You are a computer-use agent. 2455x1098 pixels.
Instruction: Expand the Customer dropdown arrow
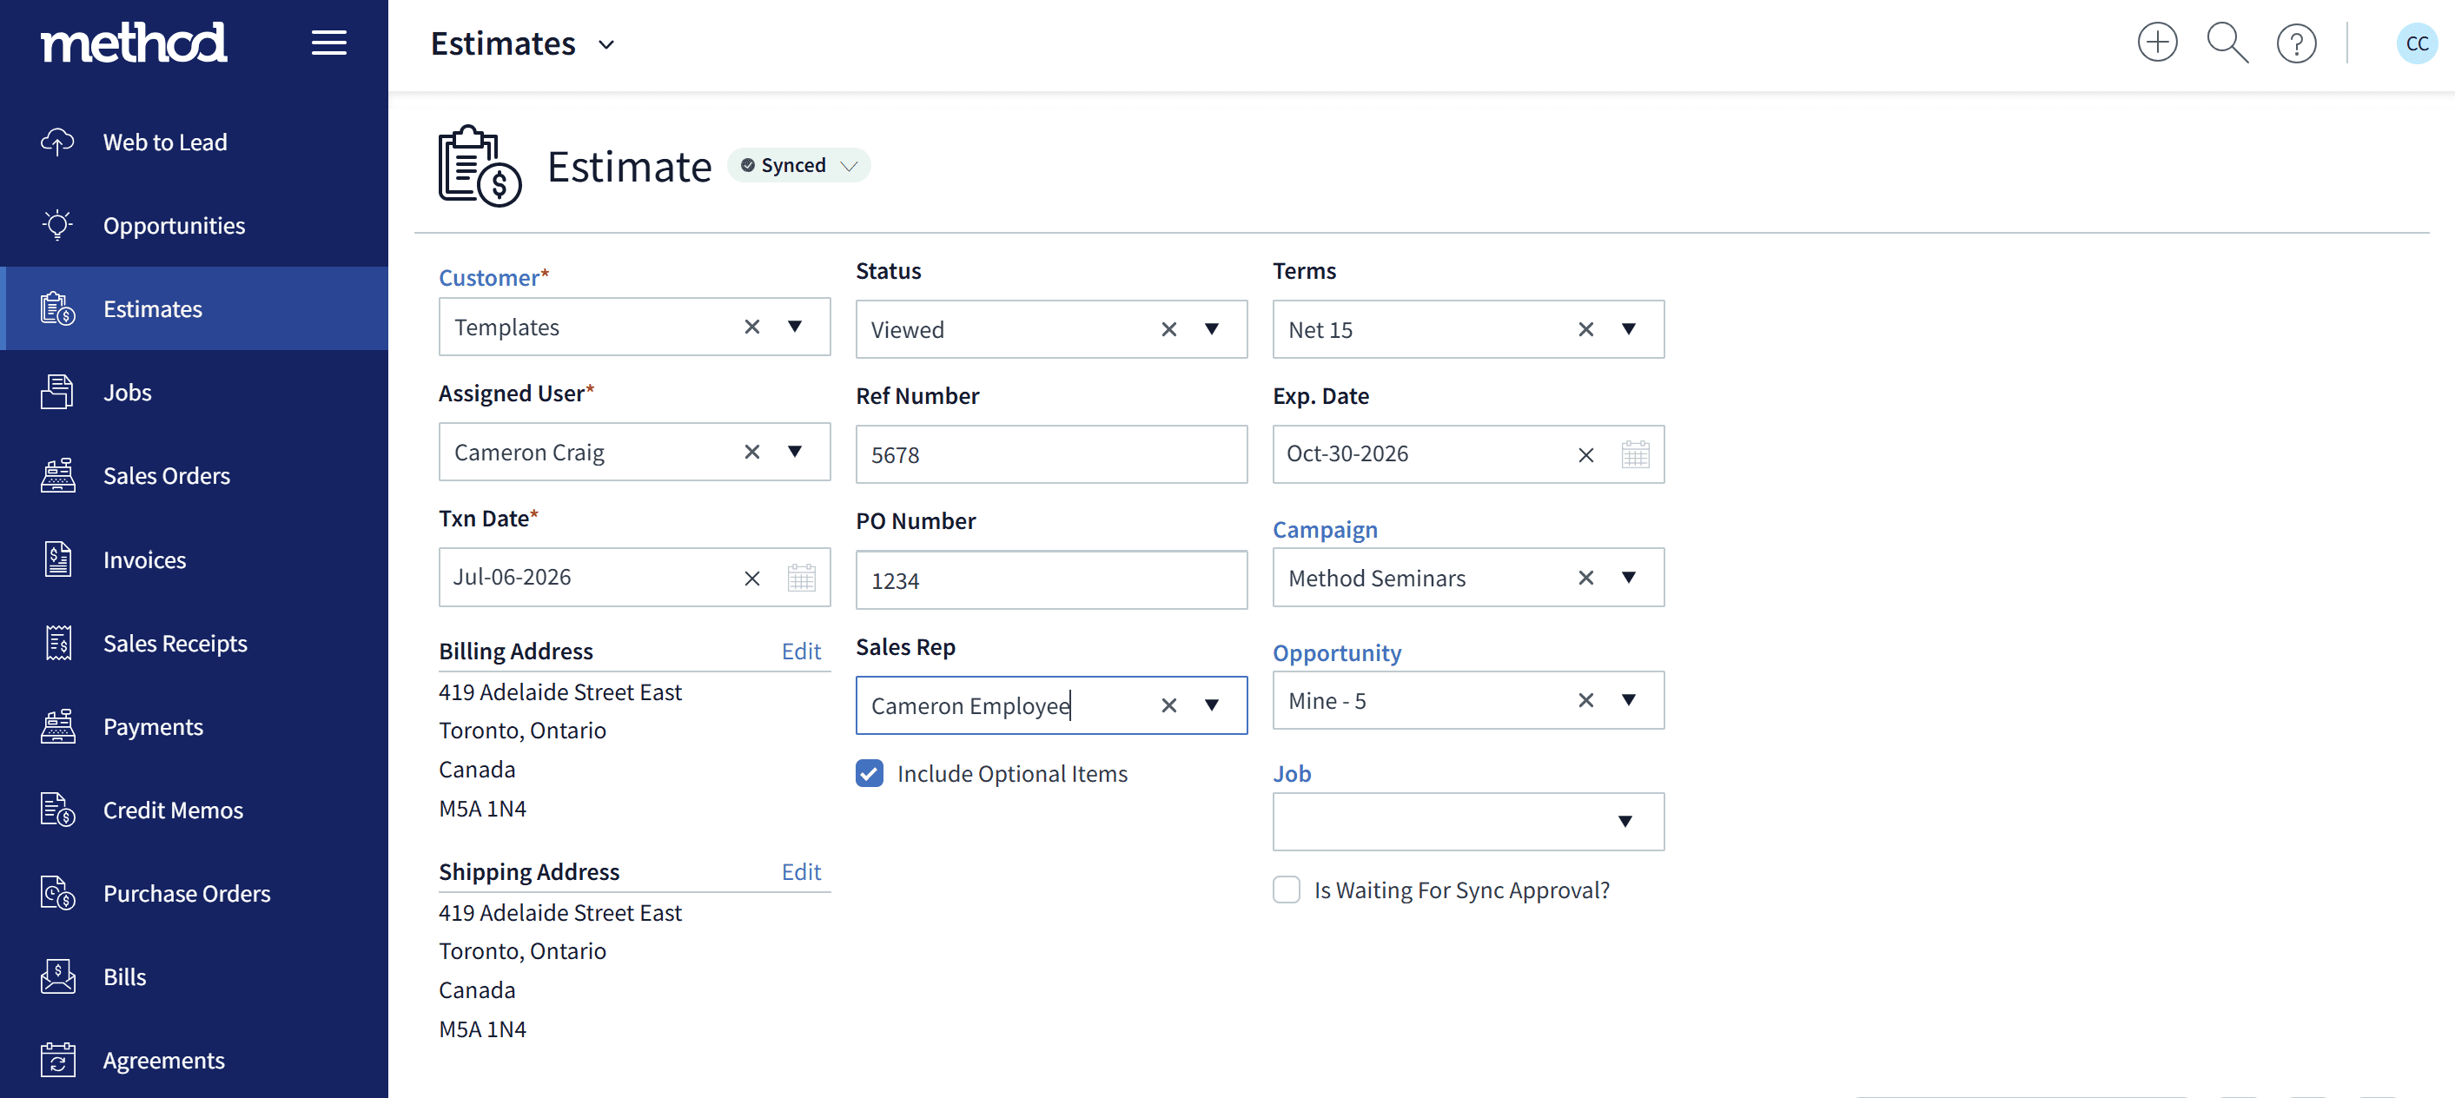coord(795,327)
